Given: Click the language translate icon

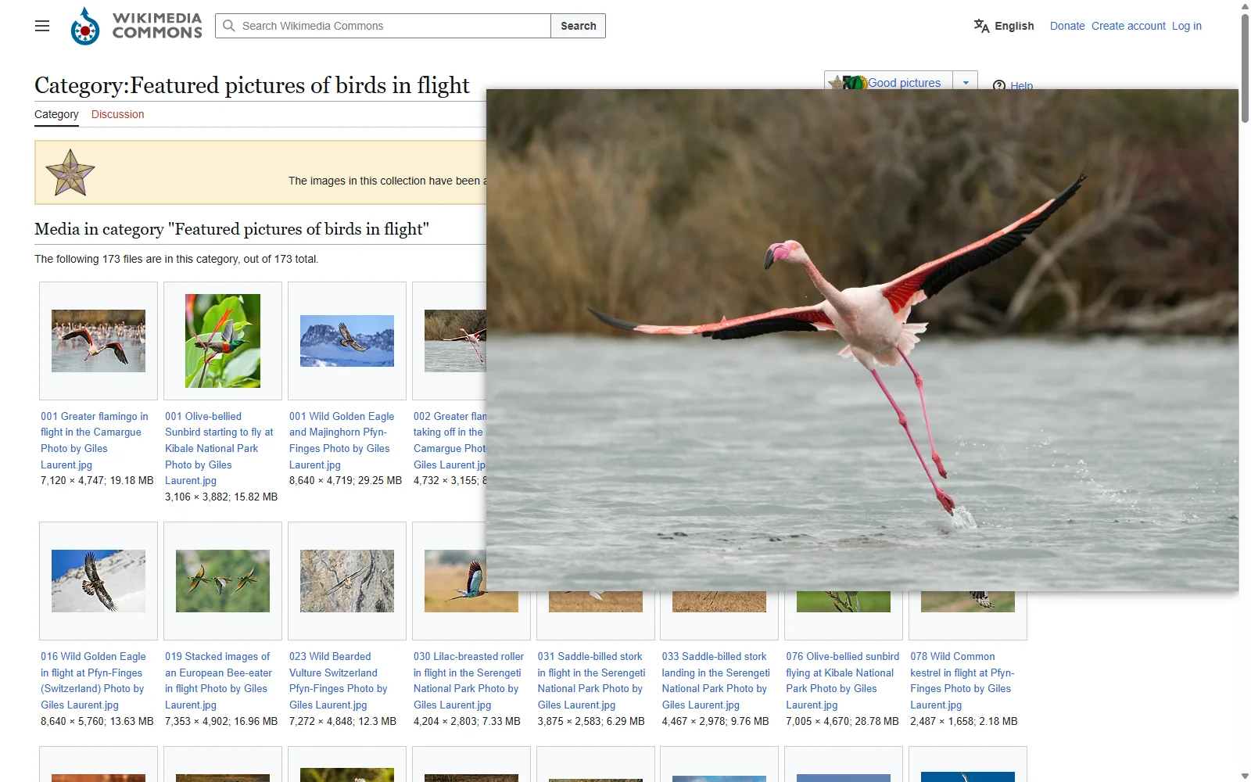Looking at the screenshot, I should (x=981, y=26).
